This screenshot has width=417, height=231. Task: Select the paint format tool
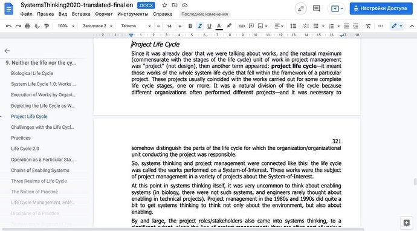coord(47,26)
